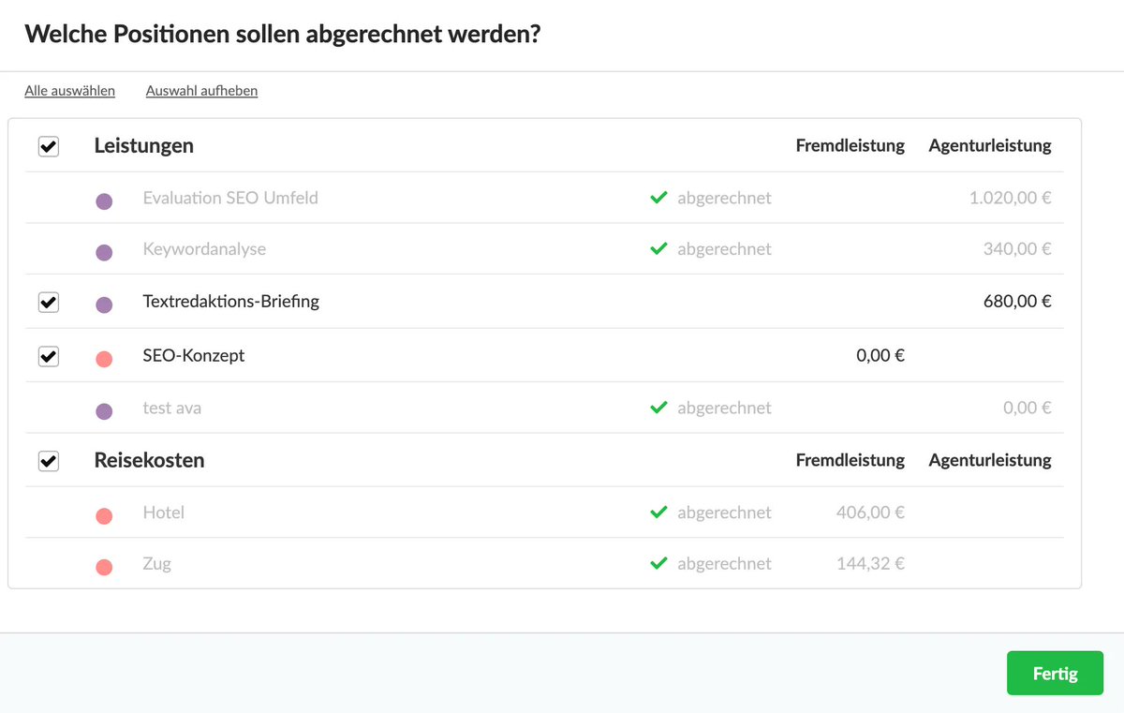Toggle the SEO-Konzept checkbox
The height and width of the screenshot is (713, 1124).
[x=49, y=356]
